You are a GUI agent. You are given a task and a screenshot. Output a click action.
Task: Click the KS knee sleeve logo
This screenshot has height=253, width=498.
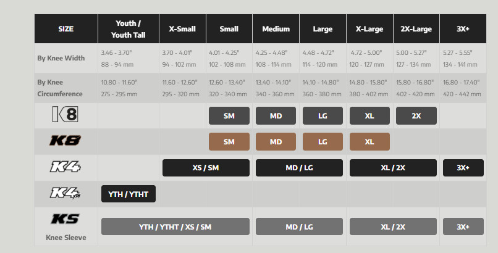coord(65,219)
